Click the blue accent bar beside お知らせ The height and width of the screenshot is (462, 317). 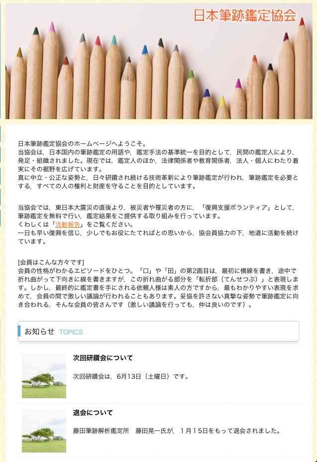(x=19, y=331)
